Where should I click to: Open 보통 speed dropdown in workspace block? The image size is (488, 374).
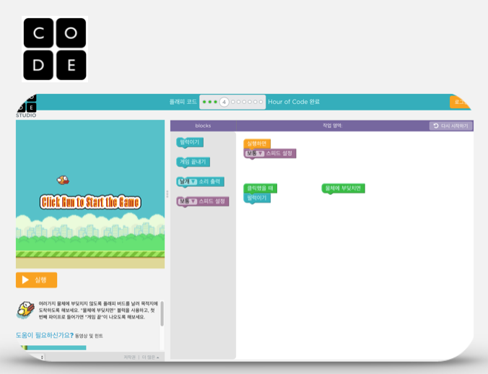[x=255, y=153]
